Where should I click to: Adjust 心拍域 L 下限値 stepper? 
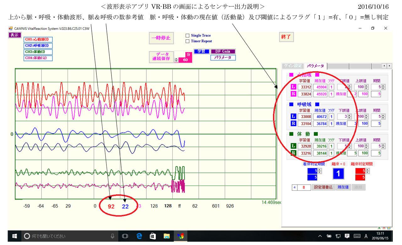(x=349, y=87)
